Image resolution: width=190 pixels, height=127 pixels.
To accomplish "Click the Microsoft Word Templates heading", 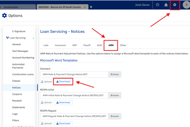I will pos(59,60).
